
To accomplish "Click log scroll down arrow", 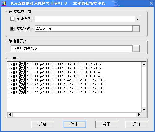I will pyautogui.click(x=144, y=110).
